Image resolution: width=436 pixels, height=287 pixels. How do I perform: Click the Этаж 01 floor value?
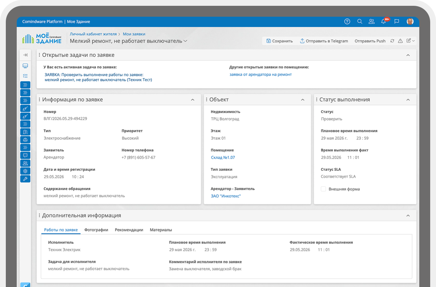(x=218, y=138)
